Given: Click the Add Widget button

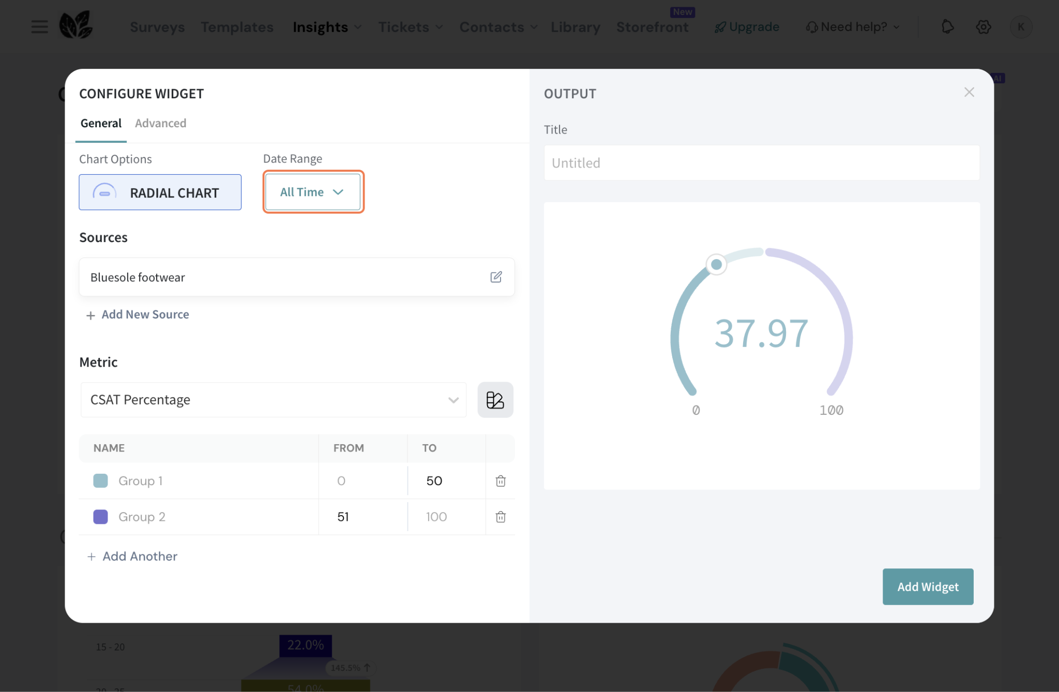Looking at the screenshot, I should click(927, 586).
